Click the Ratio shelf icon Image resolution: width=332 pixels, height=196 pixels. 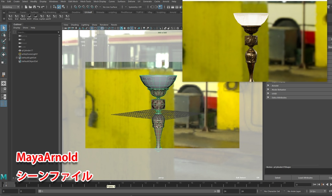click(10, 17)
